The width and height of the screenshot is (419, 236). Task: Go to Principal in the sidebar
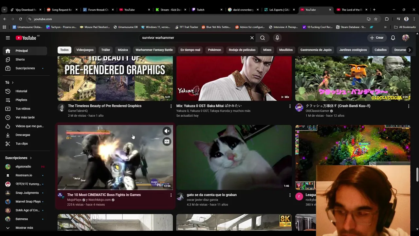pyautogui.click(x=25, y=51)
